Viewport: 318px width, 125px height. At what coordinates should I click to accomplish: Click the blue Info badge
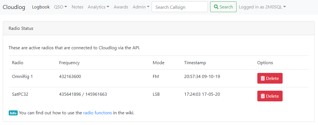[x=13, y=113]
